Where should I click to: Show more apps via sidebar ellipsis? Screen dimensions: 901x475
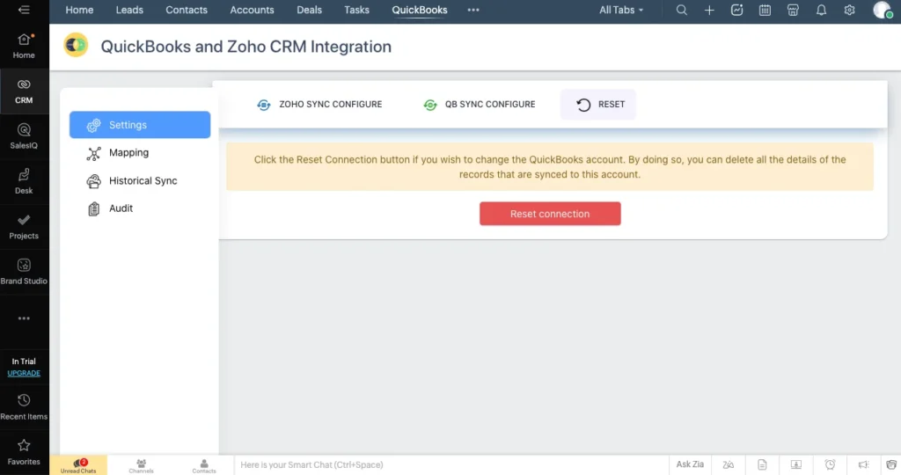coord(24,318)
